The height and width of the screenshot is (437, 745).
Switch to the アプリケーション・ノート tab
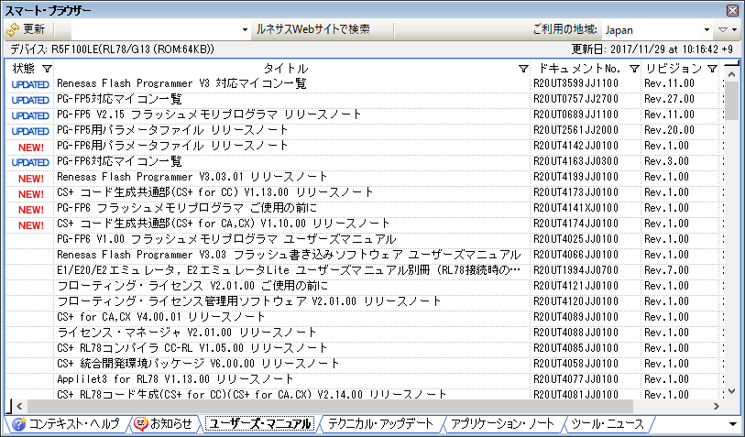pos(503,424)
